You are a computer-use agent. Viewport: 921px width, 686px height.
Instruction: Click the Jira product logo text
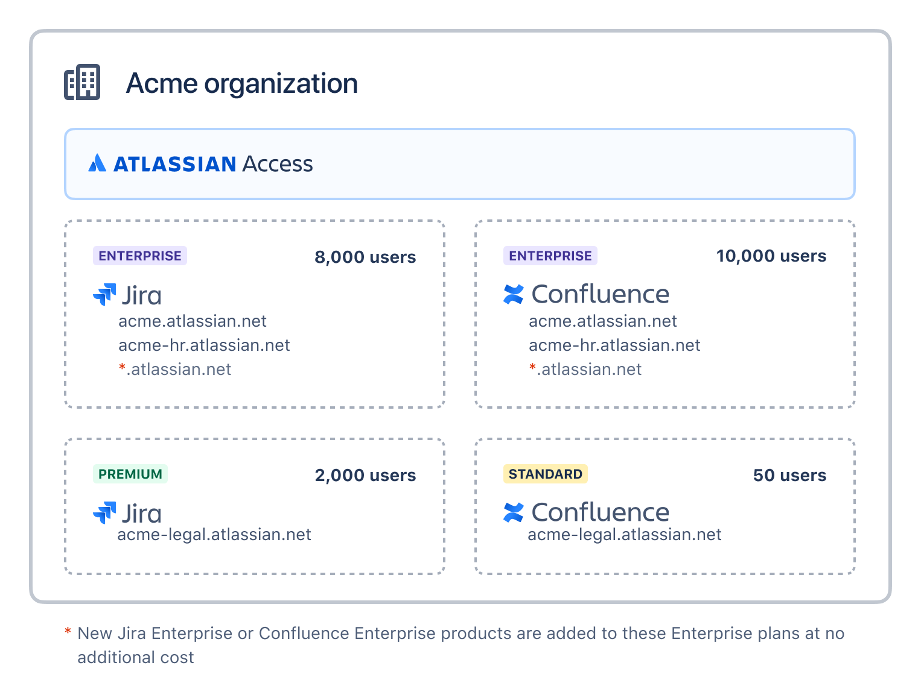[139, 294]
